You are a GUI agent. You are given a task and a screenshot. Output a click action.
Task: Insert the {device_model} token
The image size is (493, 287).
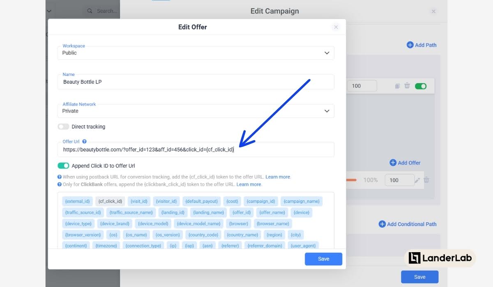153,223
